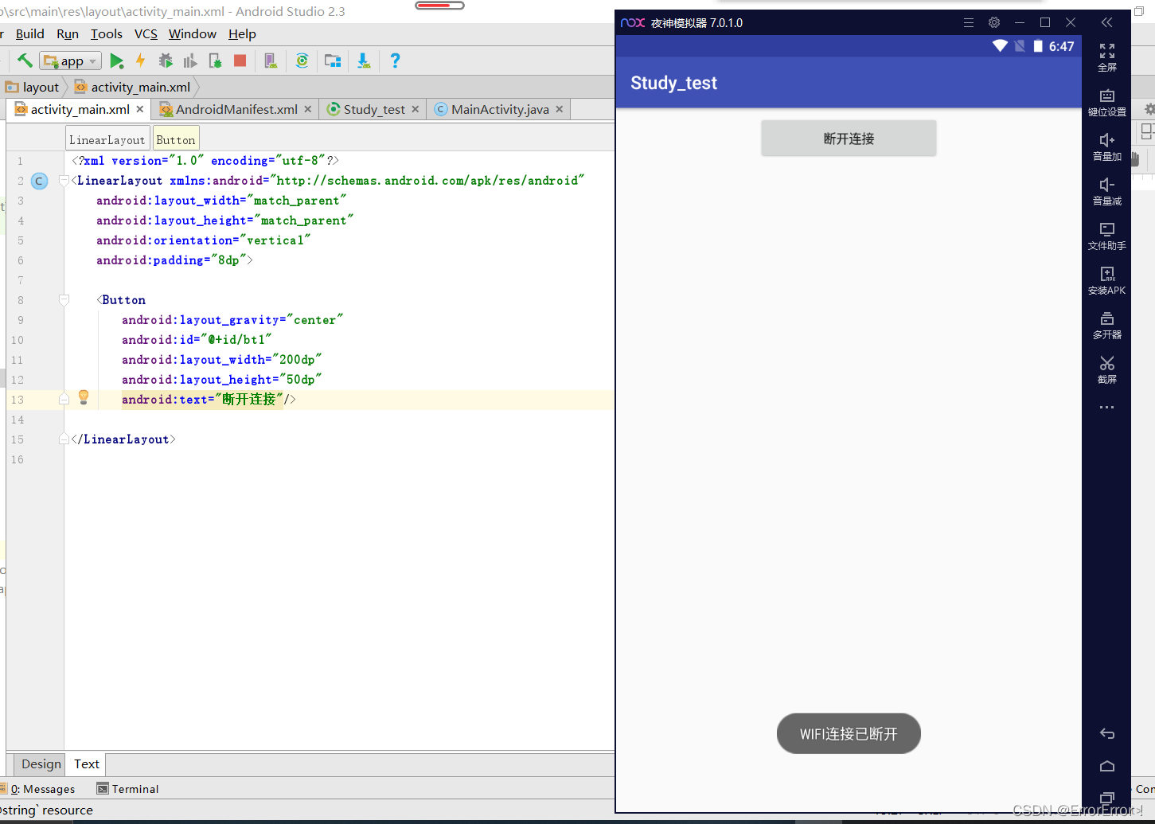The image size is (1155, 824).
Task: Select the activity_main.xml breadcrumb
Action: [133, 87]
